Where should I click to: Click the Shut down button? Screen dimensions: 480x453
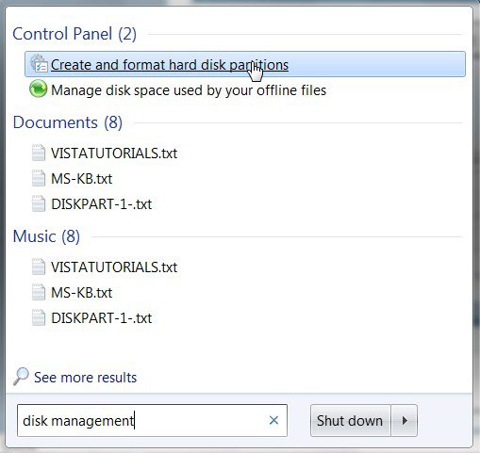[350, 420]
